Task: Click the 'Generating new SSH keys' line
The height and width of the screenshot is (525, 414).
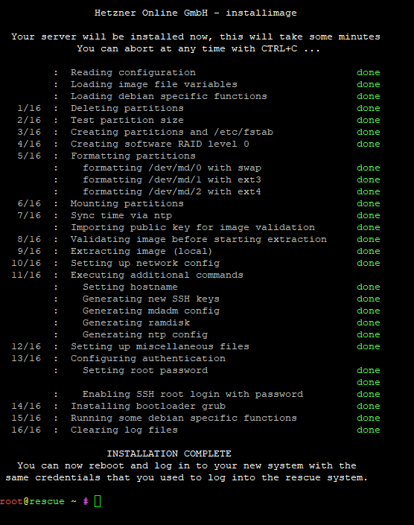Action: pyautogui.click(x=151, y=299)
